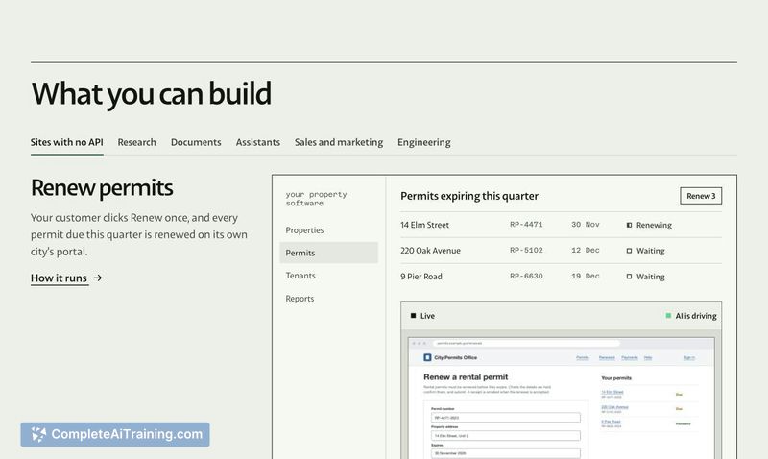The image size is (768, 459).
Task: Click the Waiting text in 9 Pier Road row
Action: pos(651,277)
